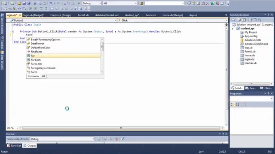
Task: Pin the Solution Explorer panel
Action: point(268,15)
